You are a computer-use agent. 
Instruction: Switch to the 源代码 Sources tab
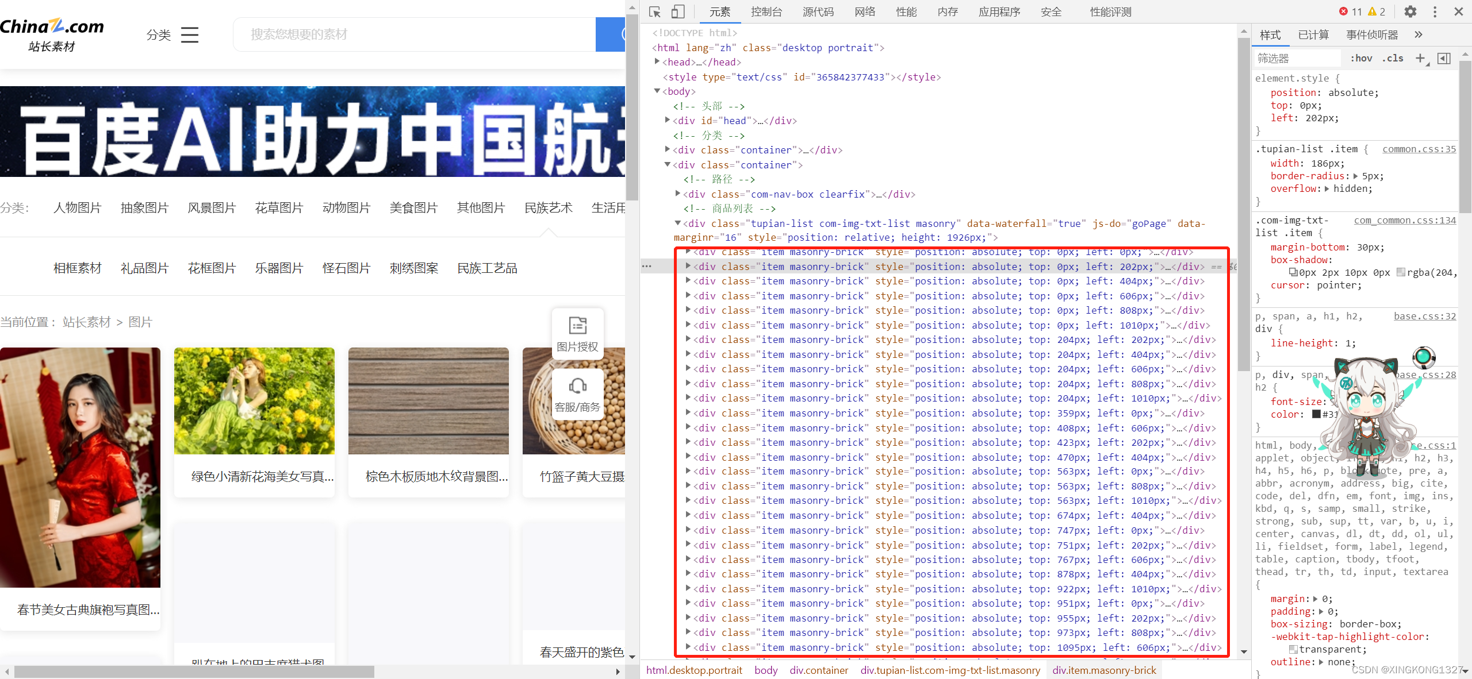click(818, 11)
